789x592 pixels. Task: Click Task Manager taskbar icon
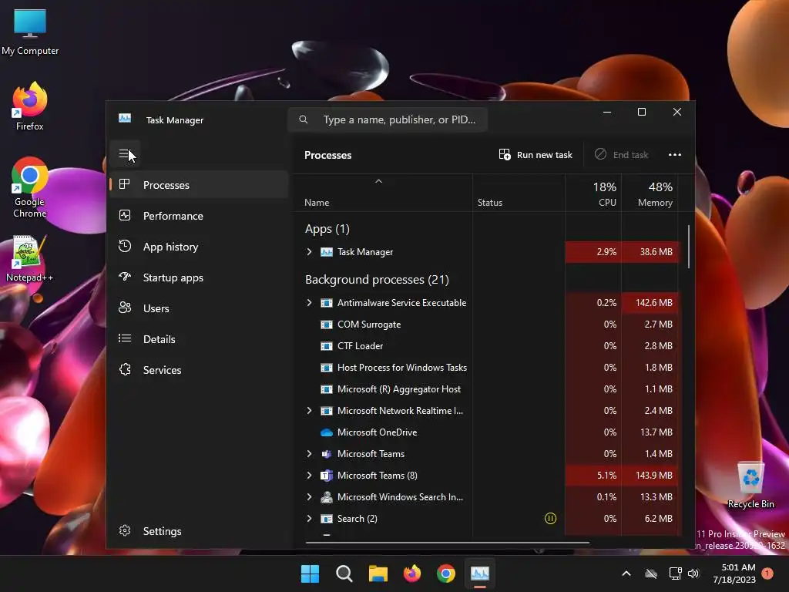click(x=479, y=573)
